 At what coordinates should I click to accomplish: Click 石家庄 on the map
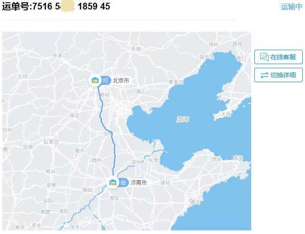(51, 142)
